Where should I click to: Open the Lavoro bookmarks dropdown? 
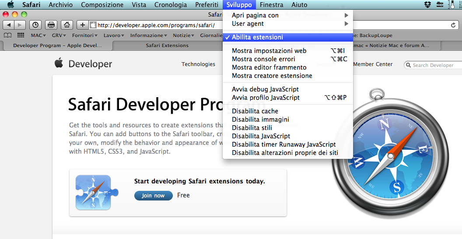click(114, 35)
